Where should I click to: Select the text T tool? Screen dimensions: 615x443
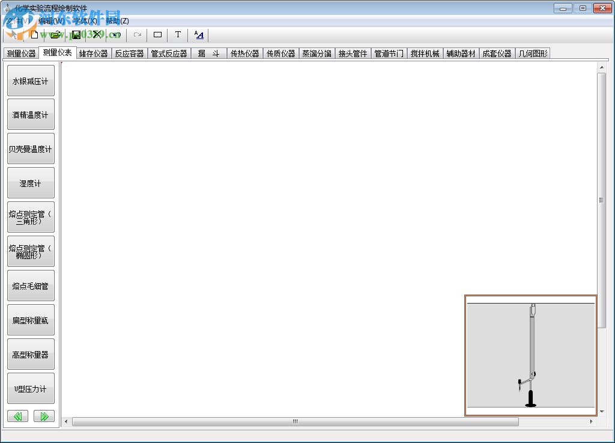[x=178, y=35]
